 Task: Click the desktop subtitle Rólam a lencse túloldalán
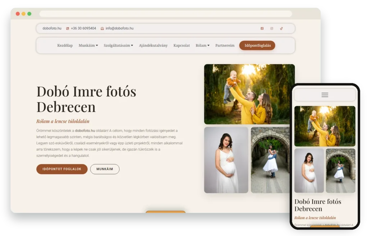[63, 121]
